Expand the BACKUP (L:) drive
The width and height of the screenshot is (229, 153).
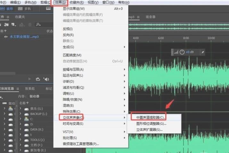[20, 114]
